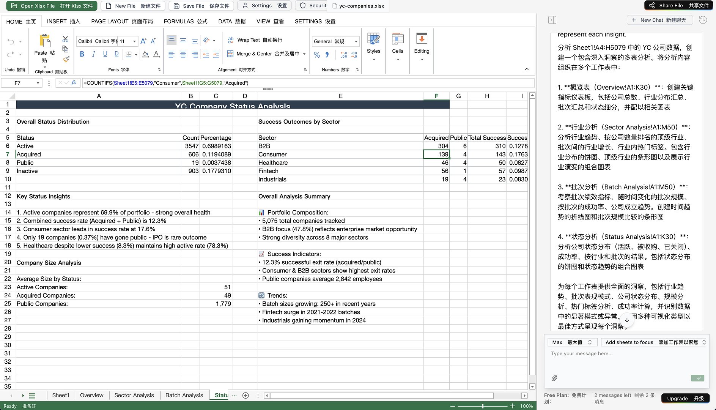Switch to the FORMULAS ribbon tab
This screenshot has width=716, height=410.
point(185,21)
